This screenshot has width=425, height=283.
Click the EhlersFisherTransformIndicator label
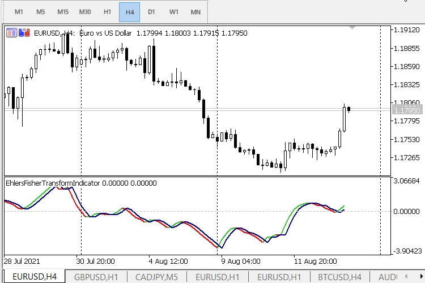click(x=53, y=183)
